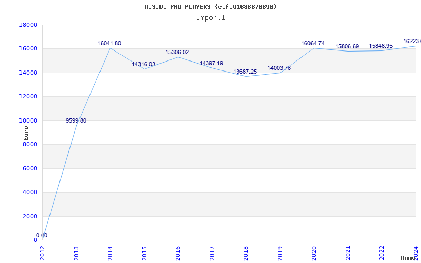
Task: Click the 2021 x-axis year label
Action: (x=348, y=254)
